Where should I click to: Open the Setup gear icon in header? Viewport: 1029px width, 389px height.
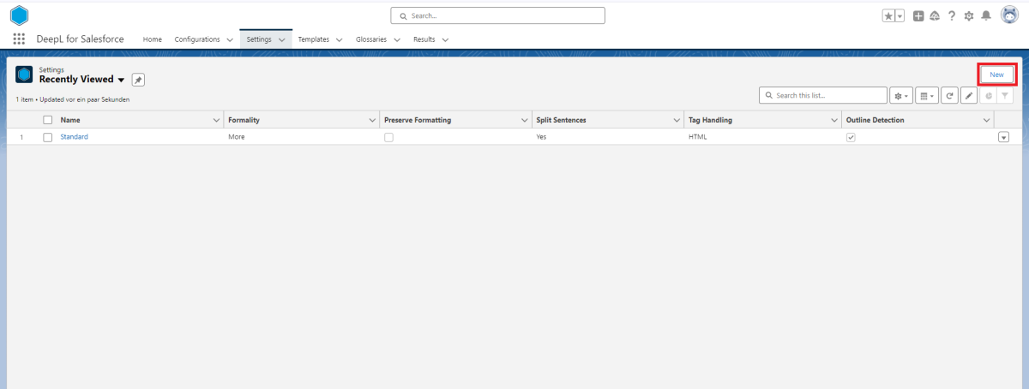click(969, 15)
